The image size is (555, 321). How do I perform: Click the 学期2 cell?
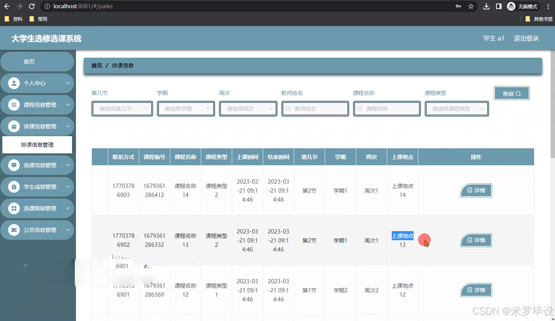tap(340, 290)
